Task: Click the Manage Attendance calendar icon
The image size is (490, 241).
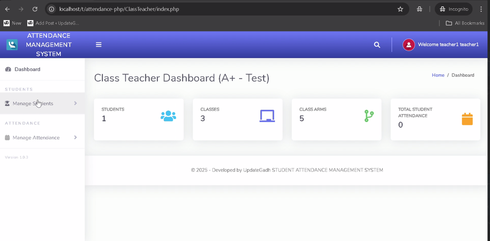Action: pos(7,137)
